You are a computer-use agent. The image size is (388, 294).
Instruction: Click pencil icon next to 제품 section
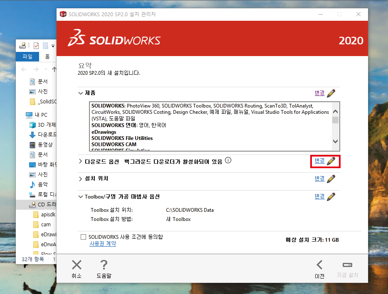331,93
